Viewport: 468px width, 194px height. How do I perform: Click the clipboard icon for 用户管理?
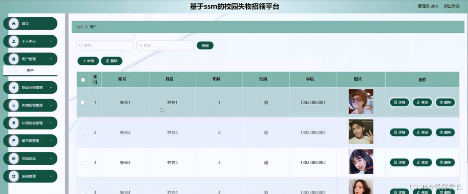pyautogui.click(x=14, y=59)
